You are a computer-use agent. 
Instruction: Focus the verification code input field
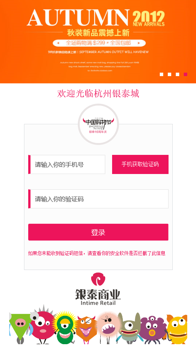98,199
